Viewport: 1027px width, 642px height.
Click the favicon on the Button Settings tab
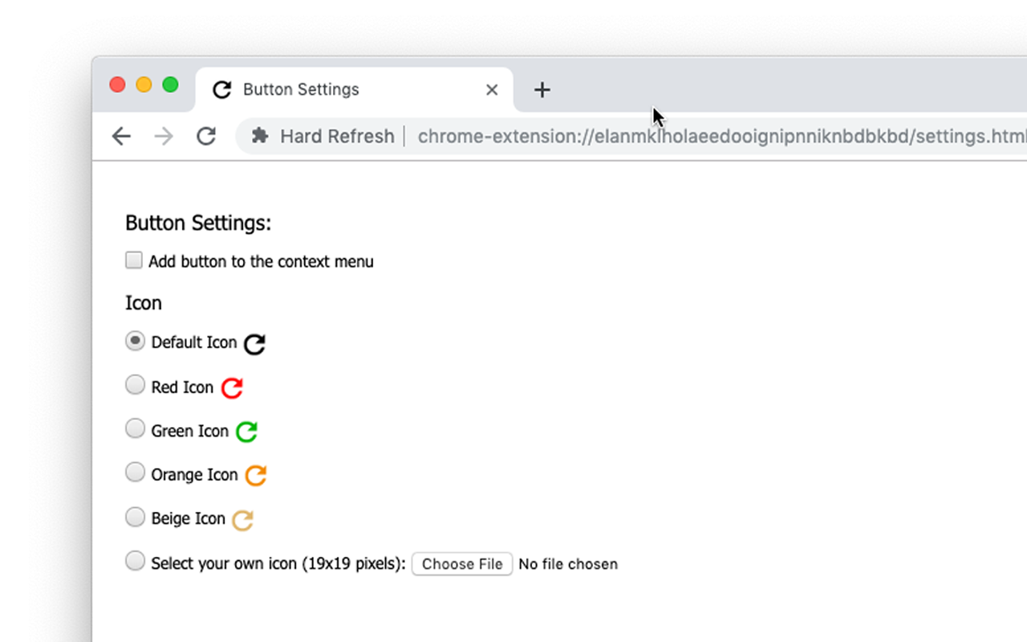point(221,89)
